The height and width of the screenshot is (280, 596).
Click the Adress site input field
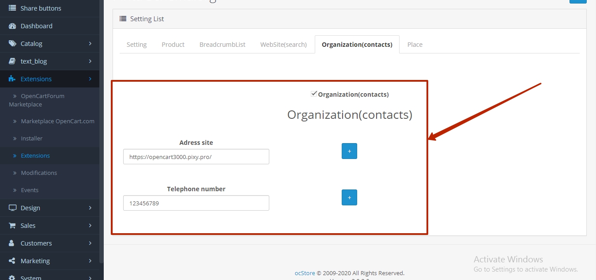pyautogui.click(x=196, y=157)
